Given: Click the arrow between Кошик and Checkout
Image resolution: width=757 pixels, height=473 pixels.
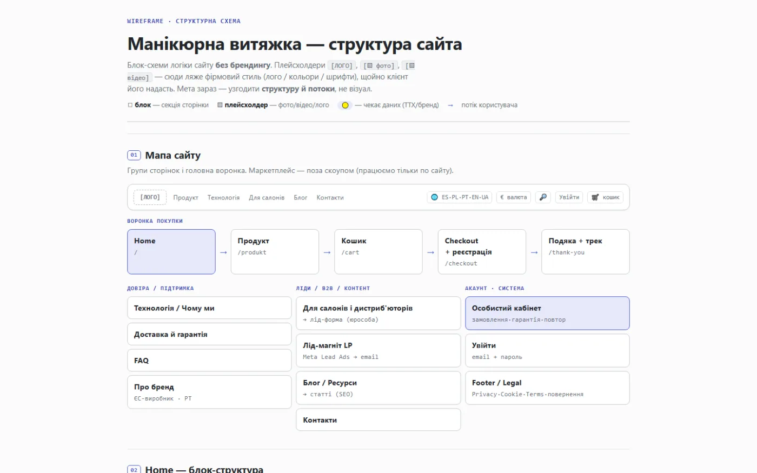Looking at the screenshot, I should pyautogui.click(x=430, y=252).
